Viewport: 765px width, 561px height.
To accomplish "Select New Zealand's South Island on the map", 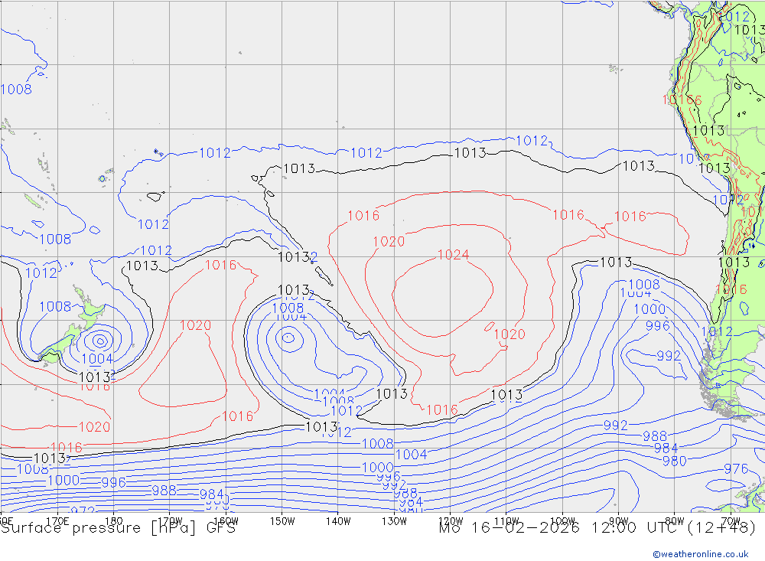I will pyautogui.click(x=61, y=343).
